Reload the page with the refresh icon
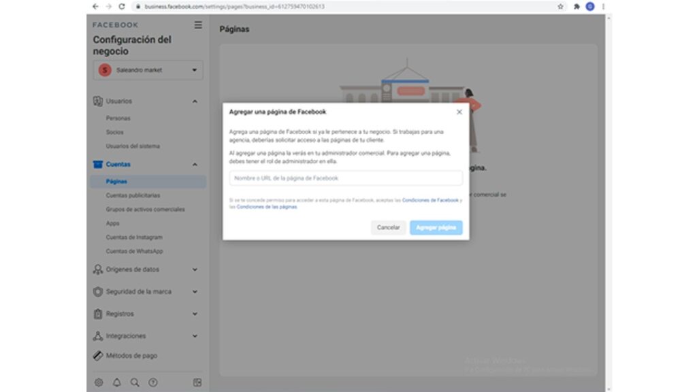Screen dimensions: 697x392 pos(122,6)
